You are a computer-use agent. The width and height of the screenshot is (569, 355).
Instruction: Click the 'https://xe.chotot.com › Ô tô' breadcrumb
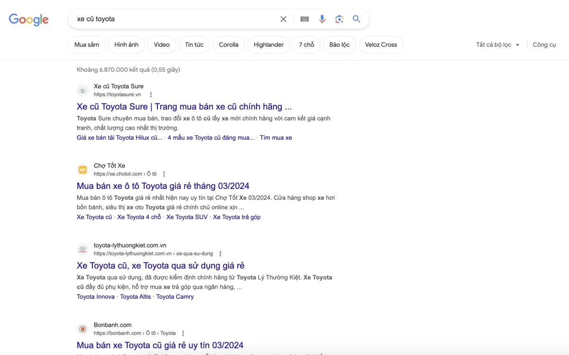pos(125,174)
